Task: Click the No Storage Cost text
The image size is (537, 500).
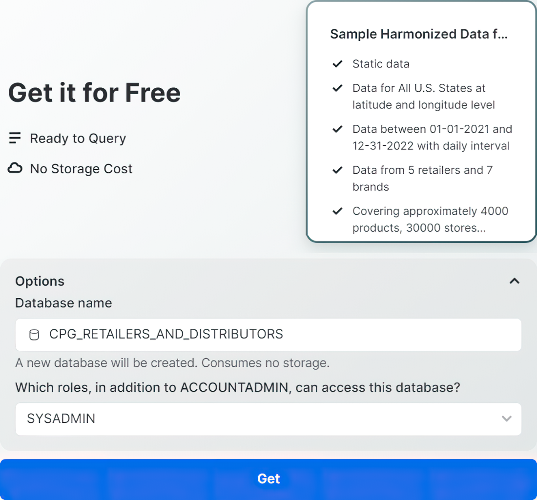Action: (x=81, y=169)
